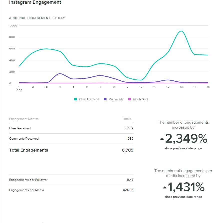Screen dimensions: 222x223
Task: Toggle the Comments legend label
Action: (x=116, y=99)
